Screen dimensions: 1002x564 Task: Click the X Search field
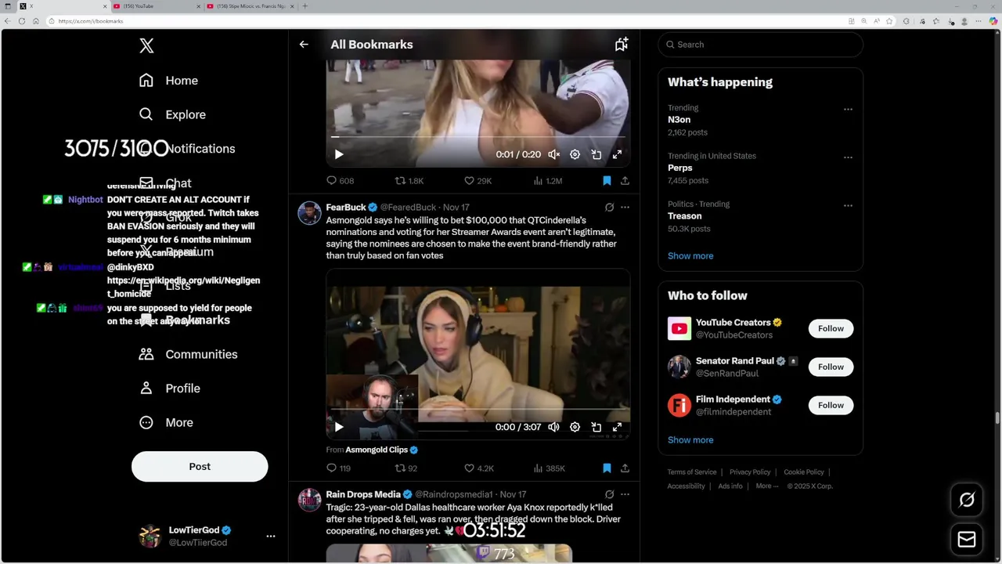[760, 45]
